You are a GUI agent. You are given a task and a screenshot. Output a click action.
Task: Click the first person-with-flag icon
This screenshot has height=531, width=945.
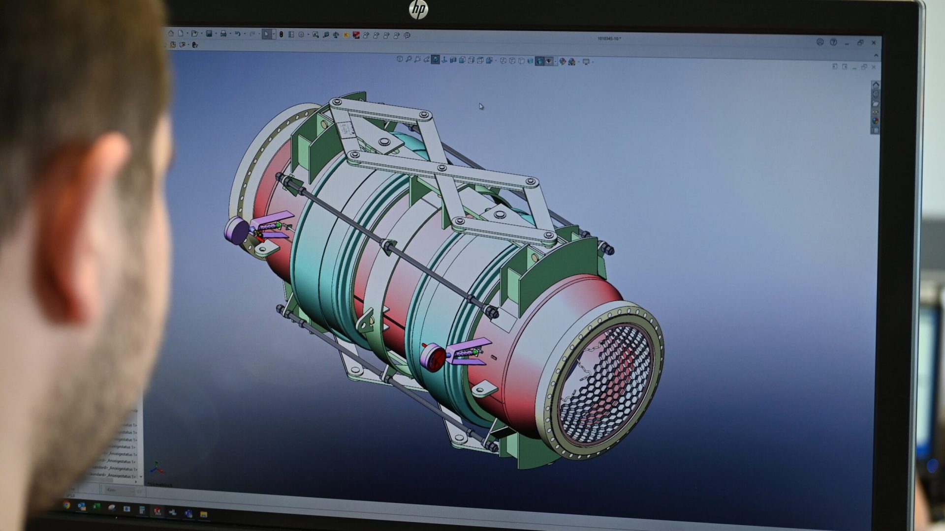(x=366, y=35)
